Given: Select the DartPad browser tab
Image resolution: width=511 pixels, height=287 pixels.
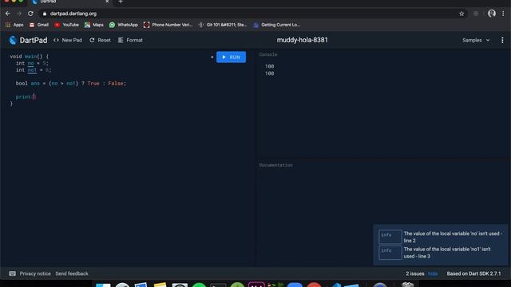Looking at the screenshot, I should point(70,2).
